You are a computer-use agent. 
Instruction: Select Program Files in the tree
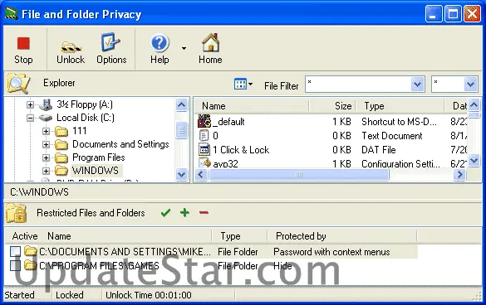(x=99, y=157)
